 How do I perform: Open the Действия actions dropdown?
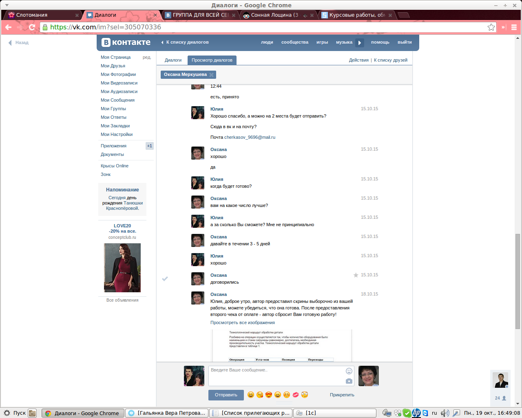click(x=358, y=60)
